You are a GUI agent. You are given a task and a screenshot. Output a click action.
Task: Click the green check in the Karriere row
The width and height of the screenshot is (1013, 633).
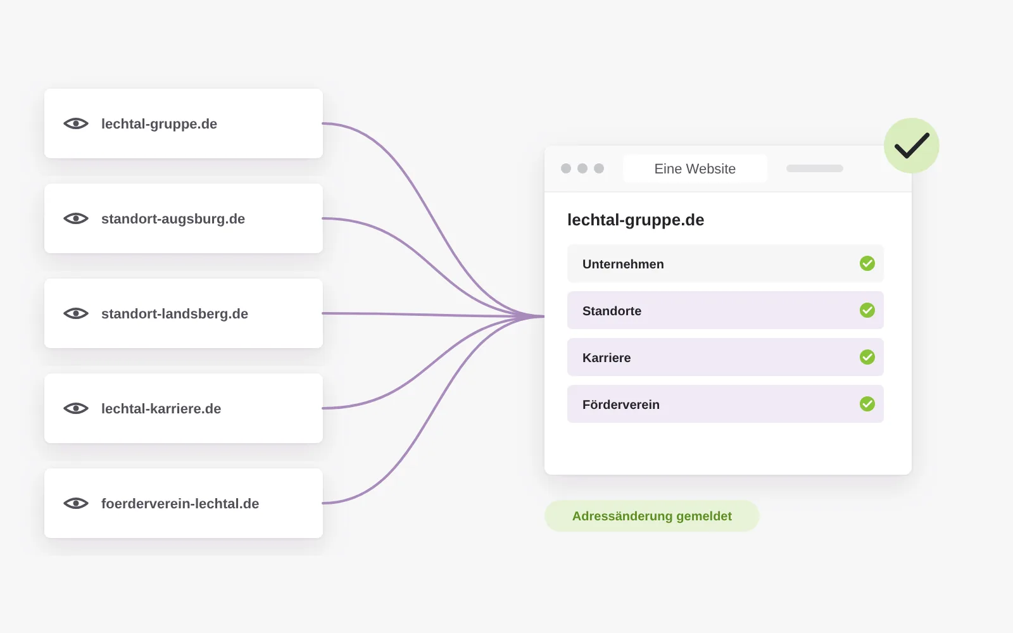pos(867,357)
